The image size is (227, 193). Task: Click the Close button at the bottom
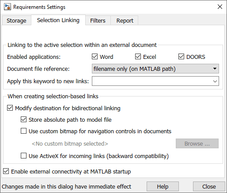(x=209, y=186)
